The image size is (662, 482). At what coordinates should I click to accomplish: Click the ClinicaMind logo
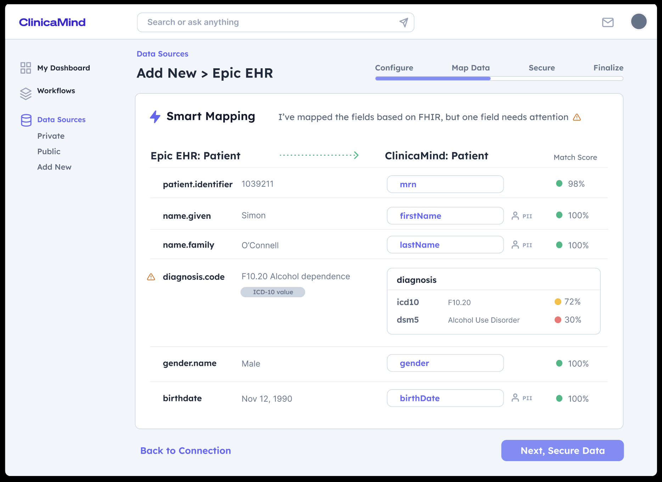pyautogui.click(x=52, y=22)
